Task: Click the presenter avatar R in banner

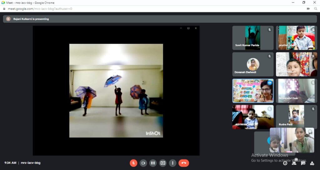Action: [x=8, y=19]
